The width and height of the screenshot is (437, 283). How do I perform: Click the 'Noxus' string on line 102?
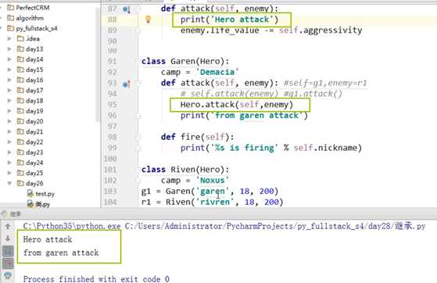tap(212, 180)
